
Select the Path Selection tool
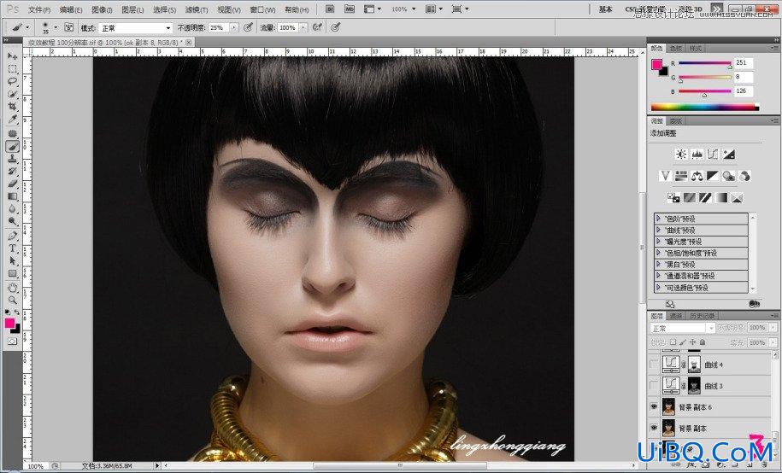pos(13,260)
